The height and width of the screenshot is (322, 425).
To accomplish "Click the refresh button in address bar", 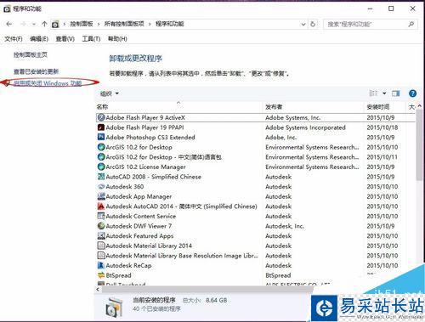I will (313, 24).
